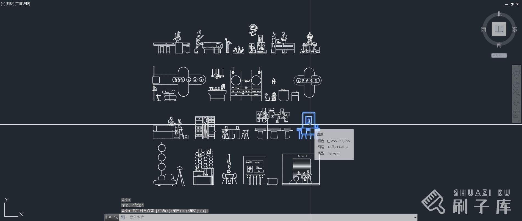Click the full navigation wheel icon

click(516, 73)
